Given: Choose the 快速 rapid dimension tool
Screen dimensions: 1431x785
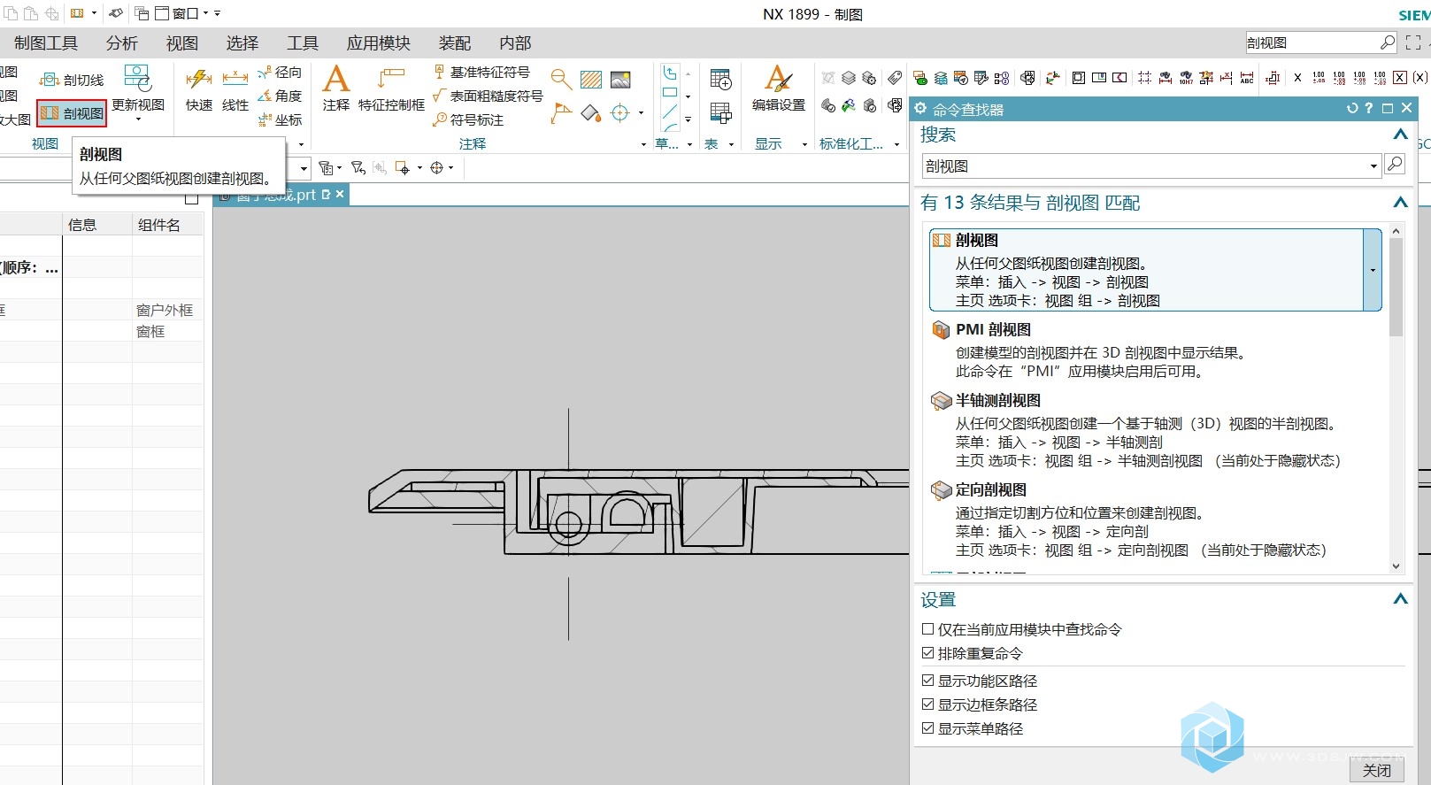Looking at the screenshot, I should coord(198,89).
